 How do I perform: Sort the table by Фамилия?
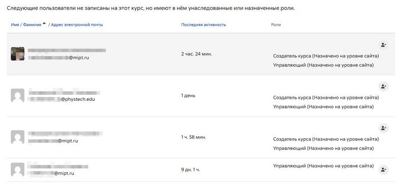pyautogui.click(x=32, y=25)
